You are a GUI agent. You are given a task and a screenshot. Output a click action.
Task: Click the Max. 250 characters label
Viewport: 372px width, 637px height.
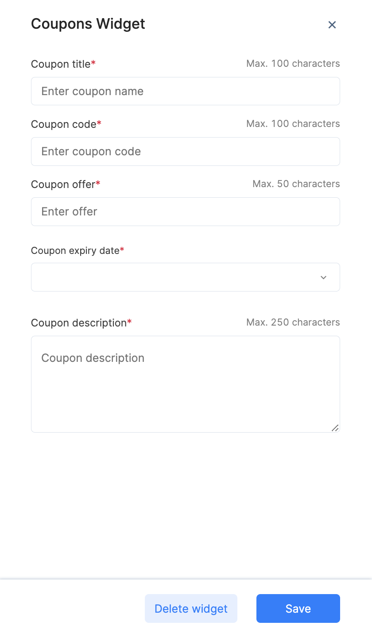(293, 322)
